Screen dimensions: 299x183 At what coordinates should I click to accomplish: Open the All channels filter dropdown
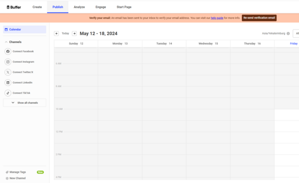coord(296,33)
